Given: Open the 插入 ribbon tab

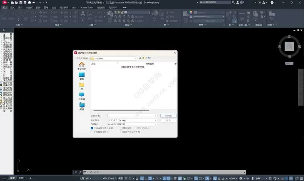Looking at the screenshot, I should point(12,8).
